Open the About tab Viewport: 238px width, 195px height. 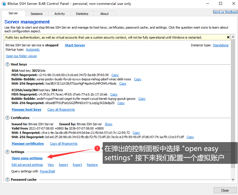[x=104, y=14]
